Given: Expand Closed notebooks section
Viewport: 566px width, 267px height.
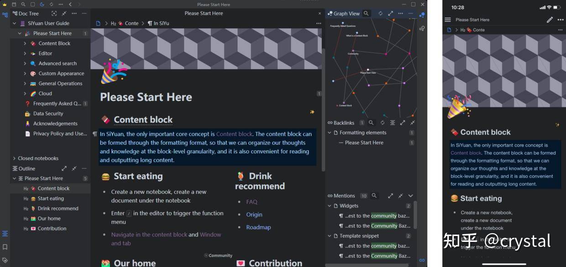Looking at the screenshot, I should point(15,158).
